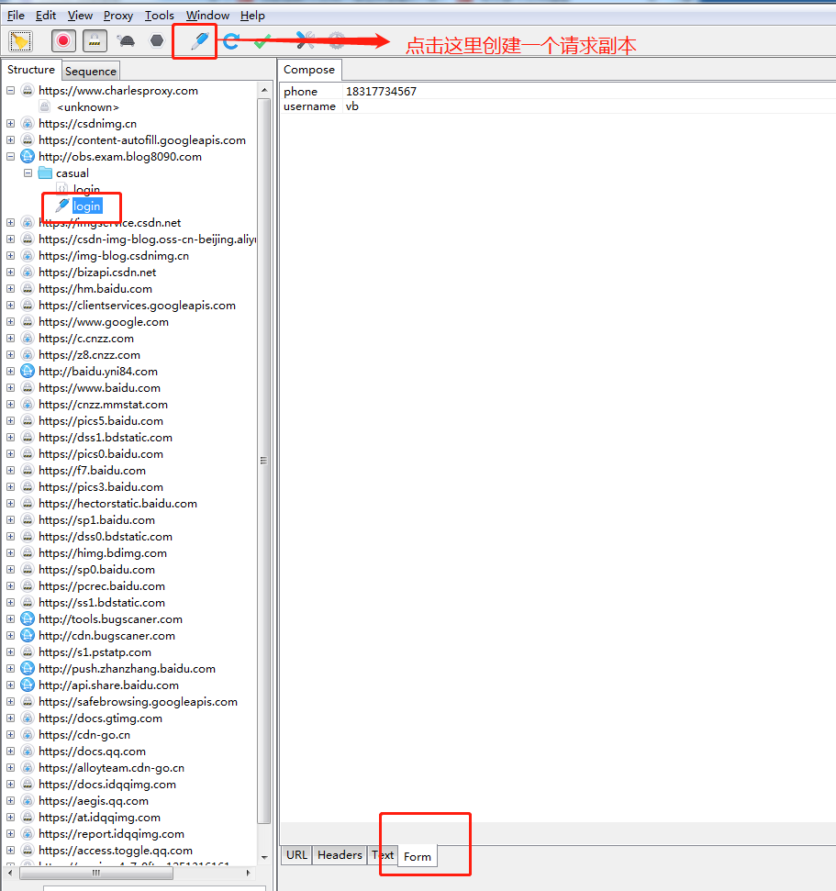Click the tree vertical scrollbar thumb

[264, 461]
